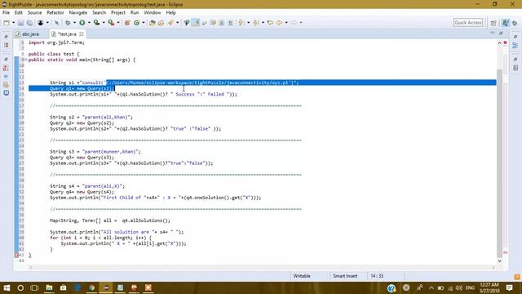Open the File menu

coord(6,13)
